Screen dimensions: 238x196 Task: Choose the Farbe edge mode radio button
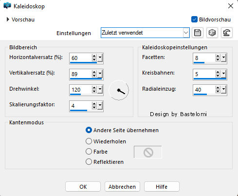click(x=89, y=152)
